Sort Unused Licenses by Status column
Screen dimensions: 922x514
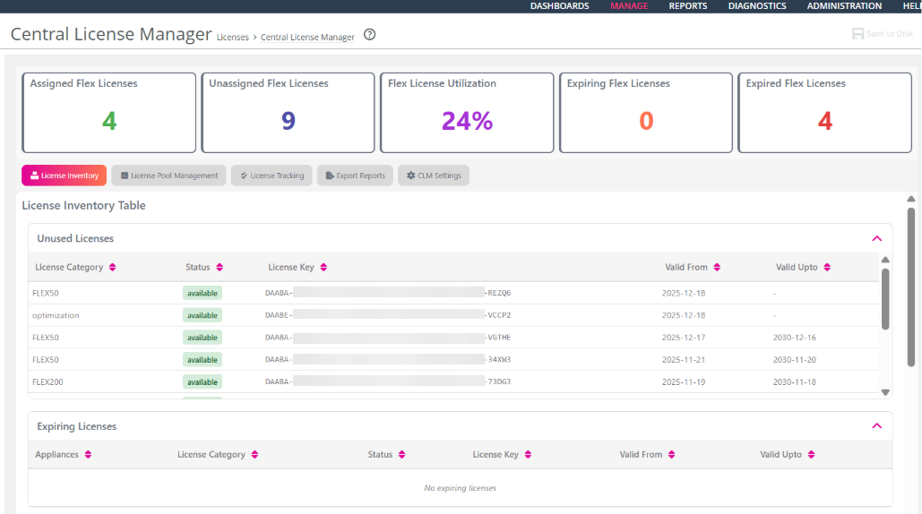coord(220,267)
